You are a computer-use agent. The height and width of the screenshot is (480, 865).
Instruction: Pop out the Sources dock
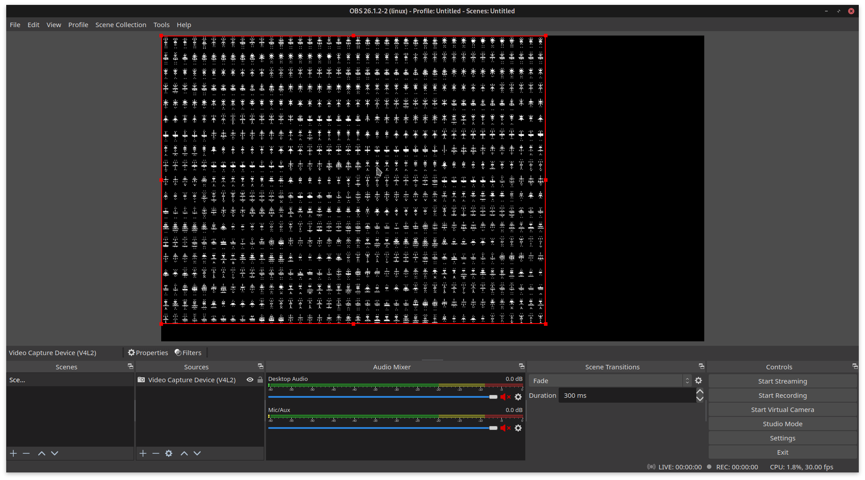[x=261, y=366]
